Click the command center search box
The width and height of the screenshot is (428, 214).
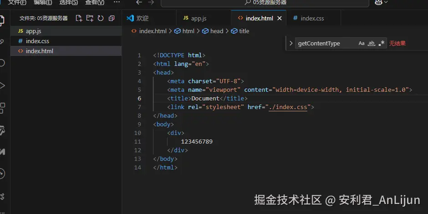265,3
